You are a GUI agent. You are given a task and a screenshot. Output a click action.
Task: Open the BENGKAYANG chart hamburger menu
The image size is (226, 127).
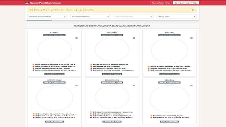pos(134,86)
